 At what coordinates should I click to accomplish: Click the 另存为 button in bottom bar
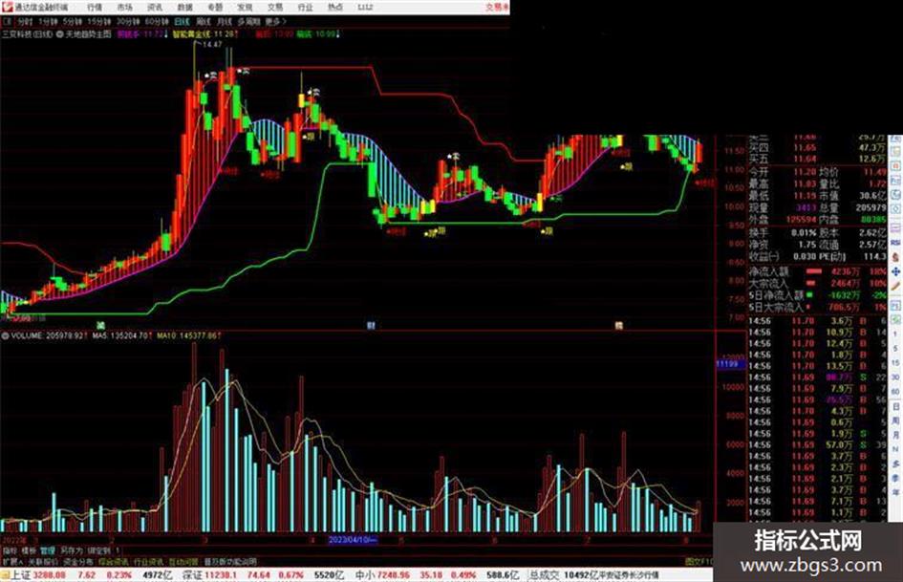coord(72,550)
